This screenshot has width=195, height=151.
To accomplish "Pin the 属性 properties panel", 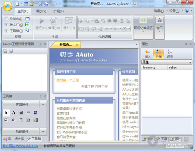I will [x=186, y=44].
